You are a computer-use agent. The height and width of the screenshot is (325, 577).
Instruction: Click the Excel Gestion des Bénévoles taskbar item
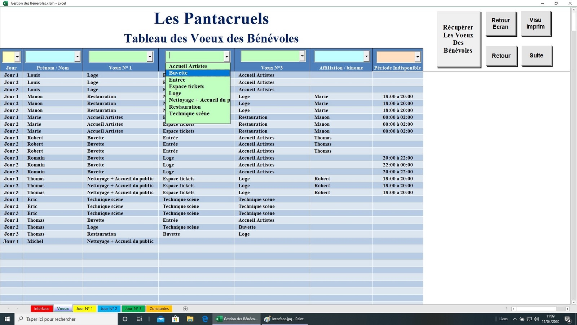click(x=237, y=319)
